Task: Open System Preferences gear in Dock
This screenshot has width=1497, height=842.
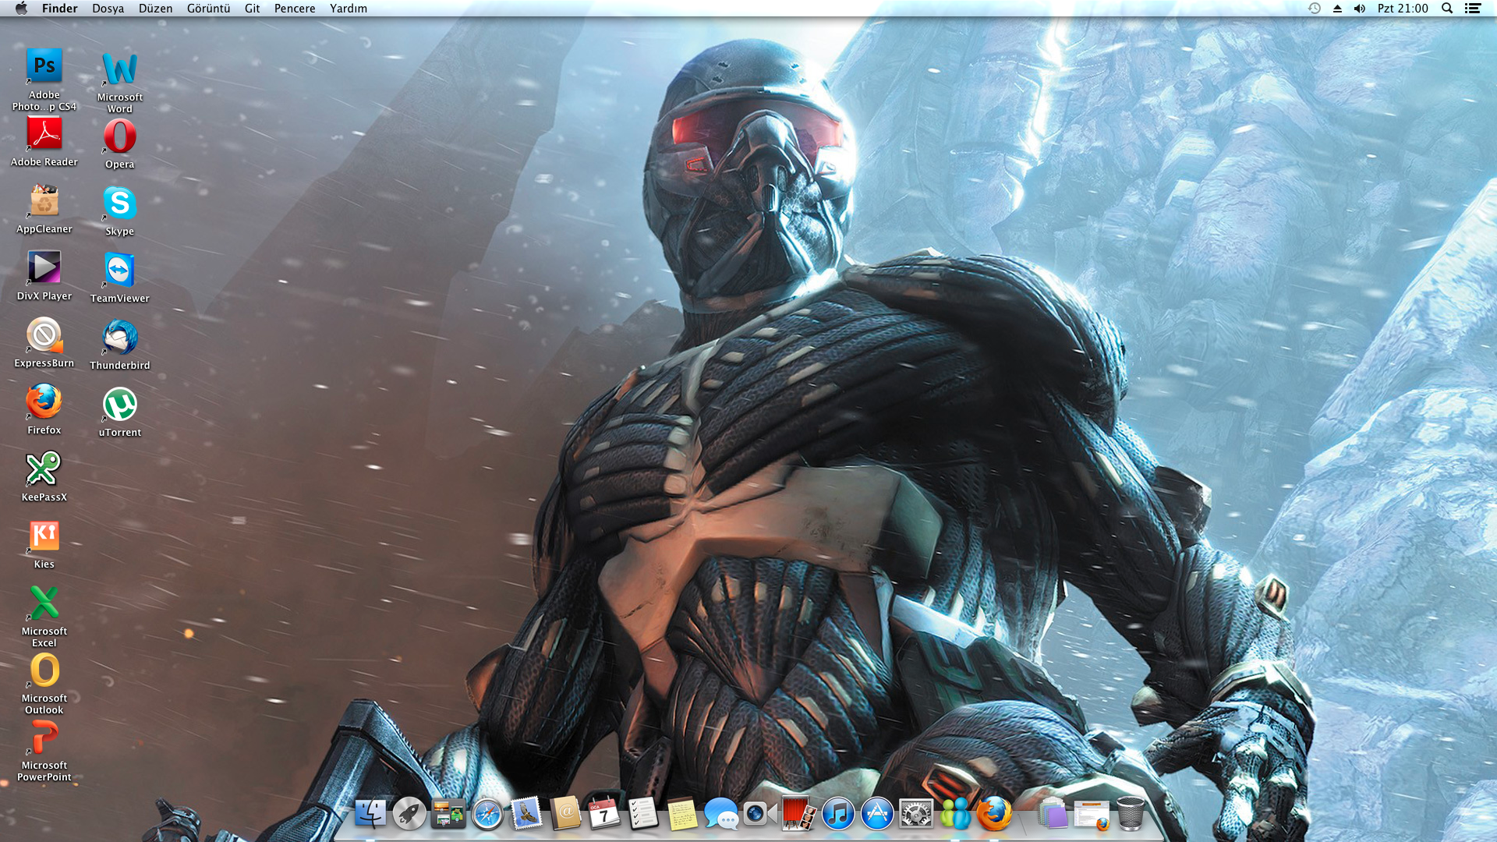Action: click(916, 814)
